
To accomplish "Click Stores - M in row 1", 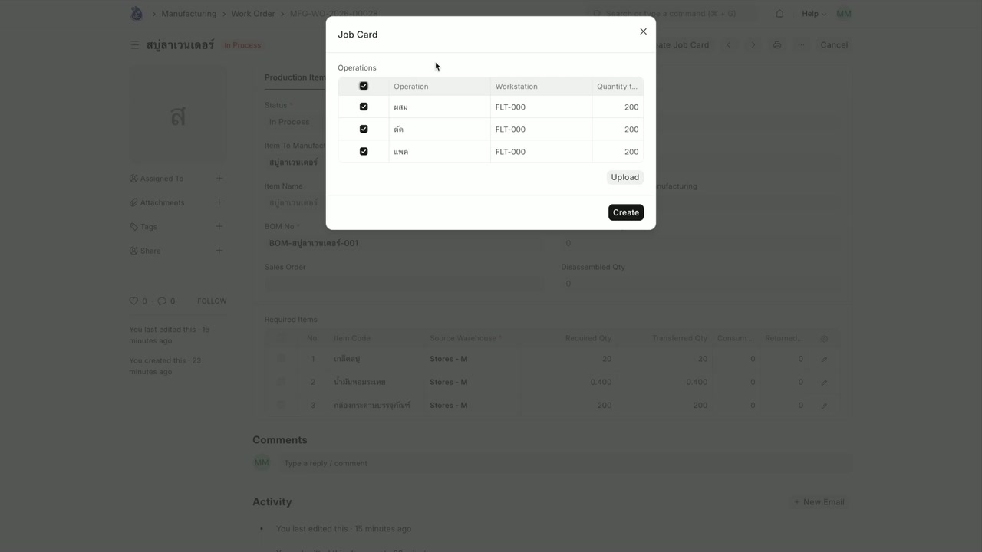I will (449, 359).
